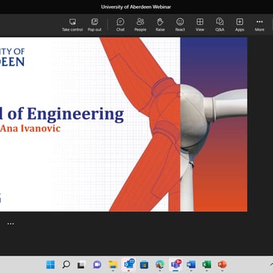Open the meeting Chat panel
Screen dimensions: 273x273
[x=120, y=25]
